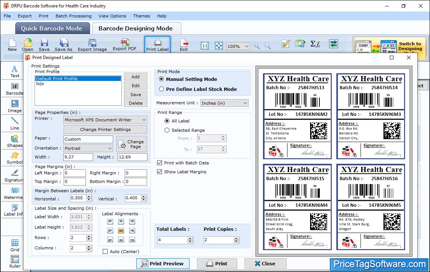Click the Page Width input field
430x272 pixels.
[x=78, y=157]
